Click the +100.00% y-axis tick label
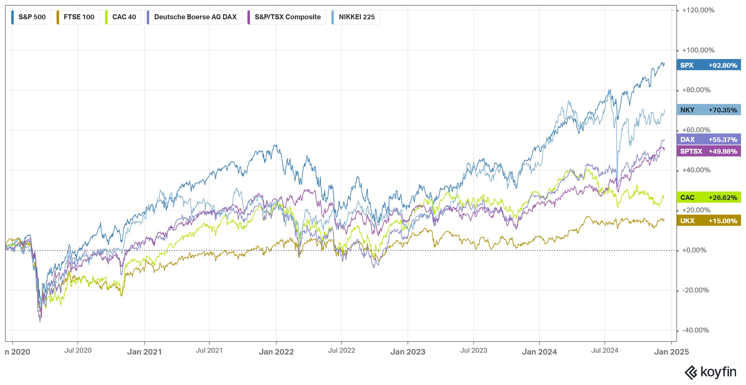Screen dimensions: 746x385 pyautogui.click(x=698, y=50)
